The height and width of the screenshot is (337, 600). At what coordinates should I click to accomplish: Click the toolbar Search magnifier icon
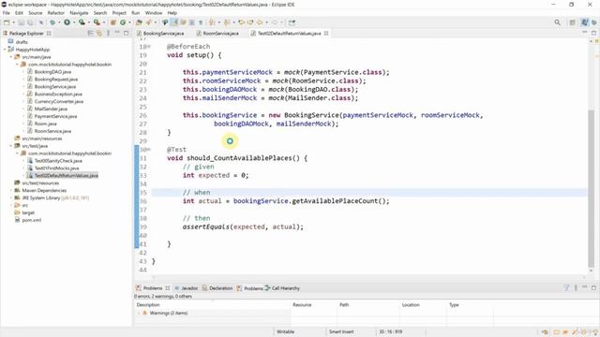click(x=558, y=22)
